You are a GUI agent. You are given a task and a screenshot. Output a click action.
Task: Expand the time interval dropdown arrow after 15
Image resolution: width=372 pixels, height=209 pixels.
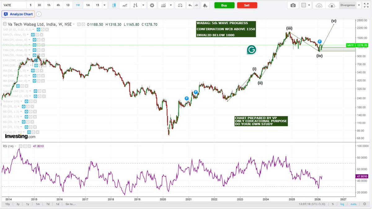coord(104,5)
